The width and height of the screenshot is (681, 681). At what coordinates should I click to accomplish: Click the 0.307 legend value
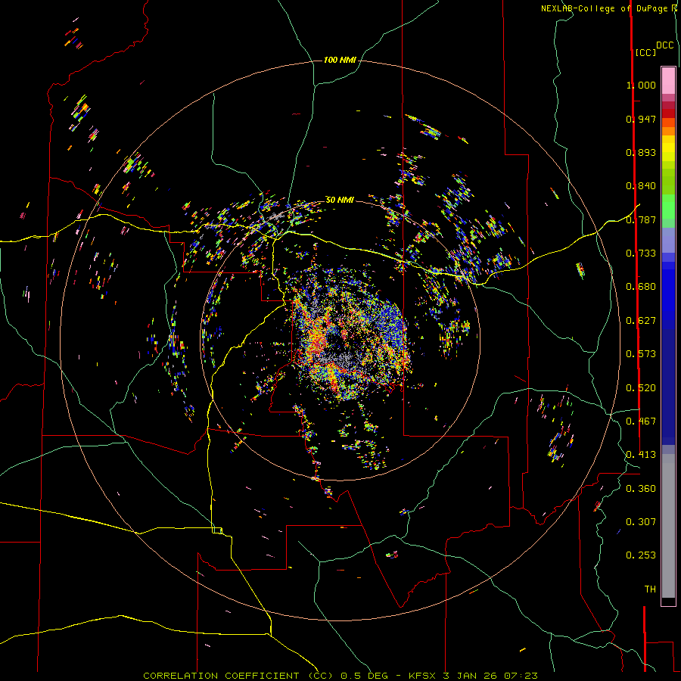coord(641,522)
